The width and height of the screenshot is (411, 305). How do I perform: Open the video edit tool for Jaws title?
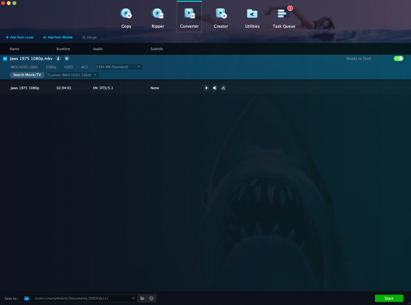coord(223,88)
